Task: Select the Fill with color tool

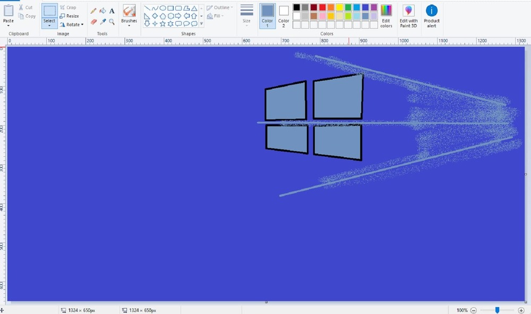Action: (x=102, y=10)
